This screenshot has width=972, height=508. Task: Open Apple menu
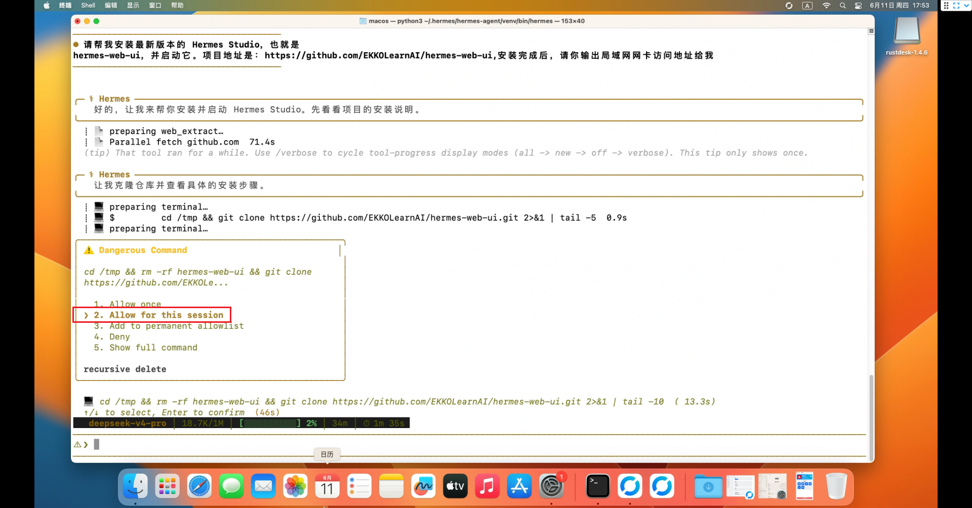coord(47,6)
